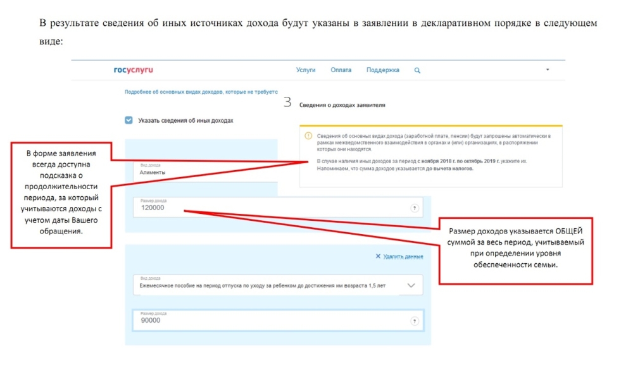Uncheck Указать сведения об иных доходах

click(128, 120)
